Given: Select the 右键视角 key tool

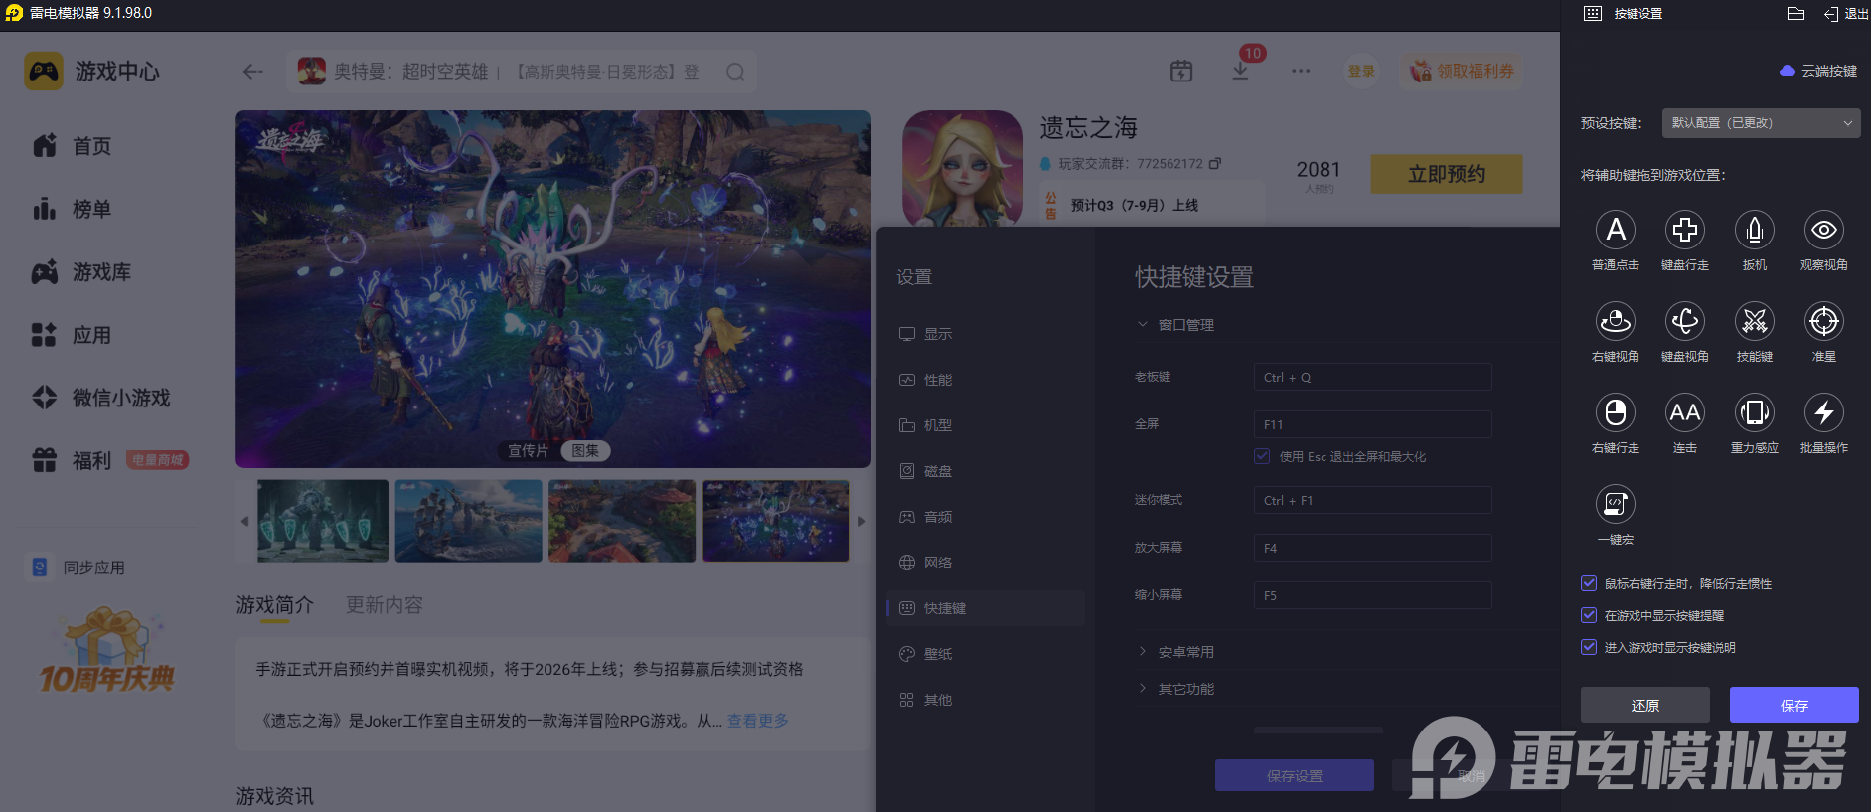Looking at the screenshot, I should pyautogui.click(x=1616, y=322).
